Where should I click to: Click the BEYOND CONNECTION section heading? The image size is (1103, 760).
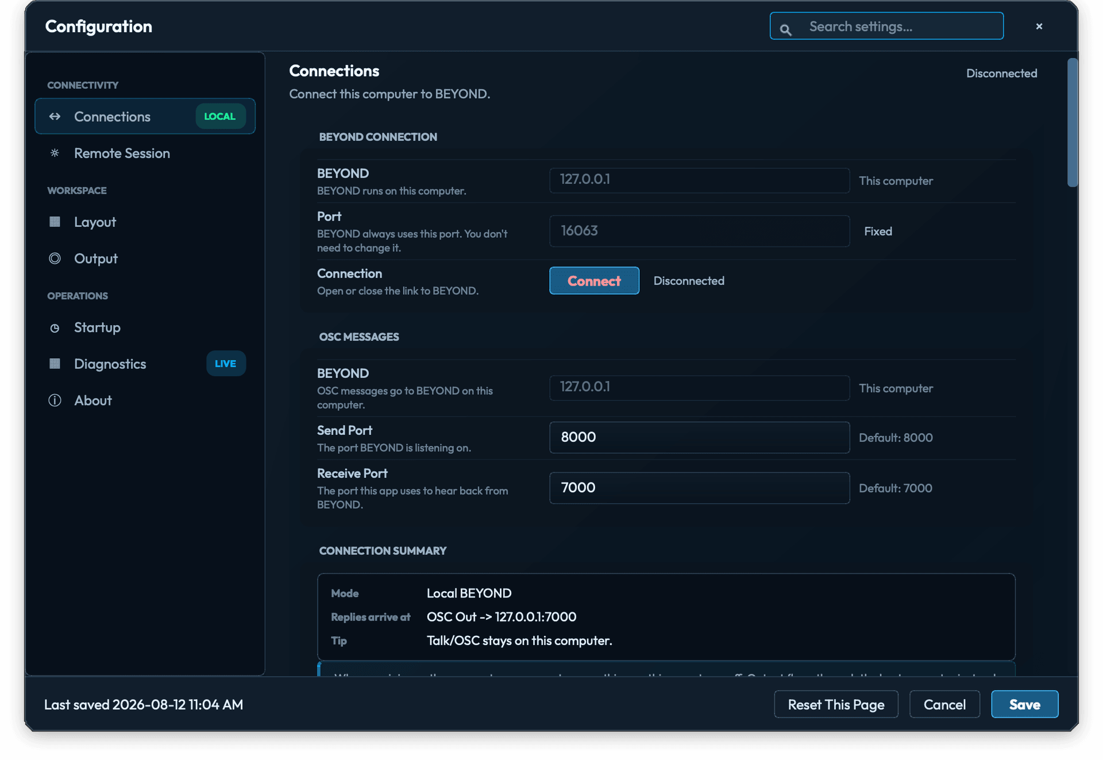[x=378, y=137]
